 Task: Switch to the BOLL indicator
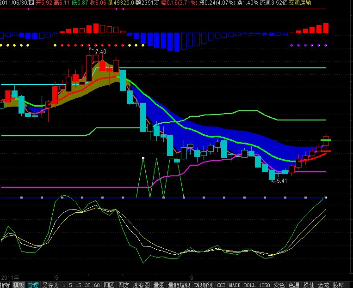pos(249,285)
